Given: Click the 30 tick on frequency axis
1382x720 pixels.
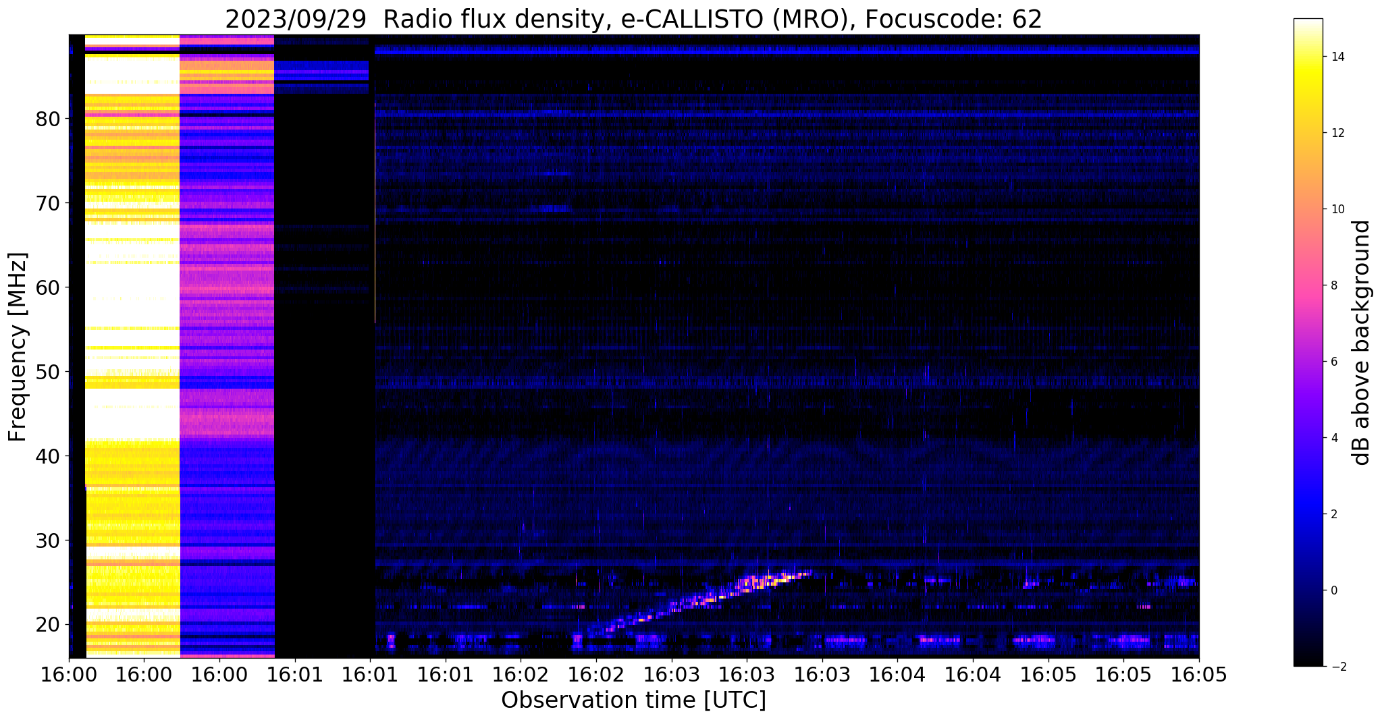Looking at the screenshot, I should 49,541.
